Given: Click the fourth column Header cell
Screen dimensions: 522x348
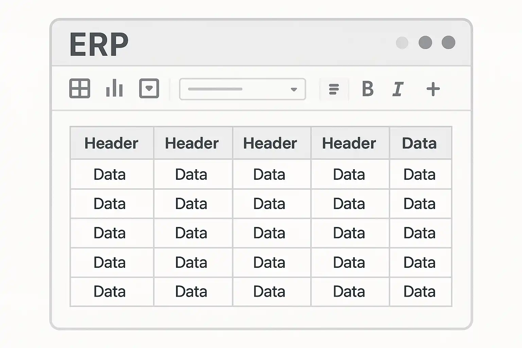Looking at the screenshot, I should pos(349,143).
